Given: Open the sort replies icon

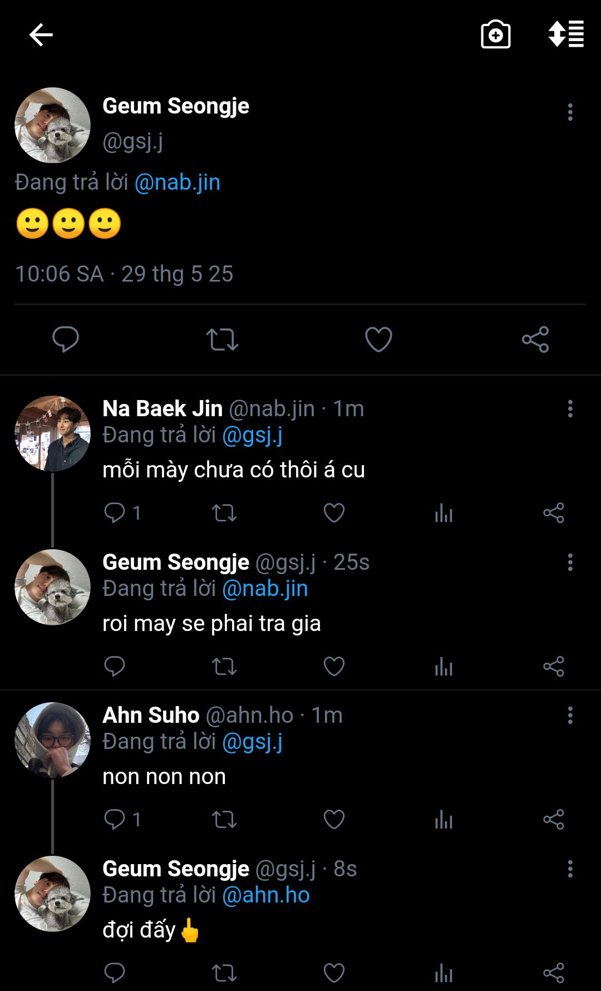Looking at the screenshot, I should click(x=566, y=34).
